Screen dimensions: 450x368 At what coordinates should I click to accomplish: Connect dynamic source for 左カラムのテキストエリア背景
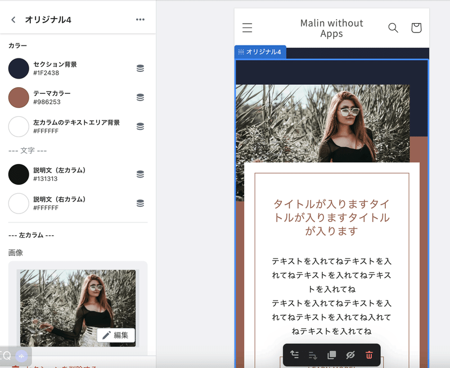point(140,126)
